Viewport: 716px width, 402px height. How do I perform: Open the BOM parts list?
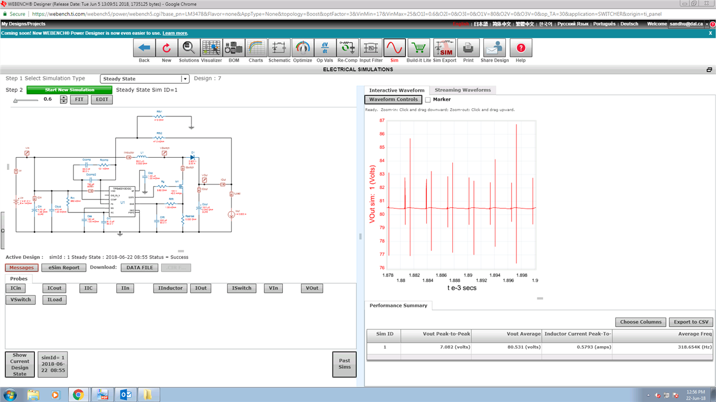[x=233, y=48]
